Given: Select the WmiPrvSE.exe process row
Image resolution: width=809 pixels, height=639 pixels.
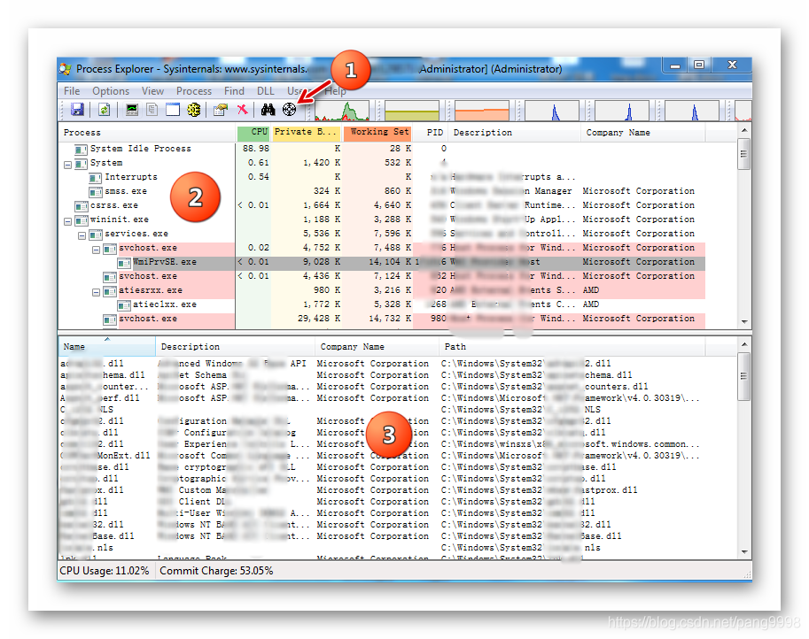Looking at the screenshot, I should (x=165, y=262).
